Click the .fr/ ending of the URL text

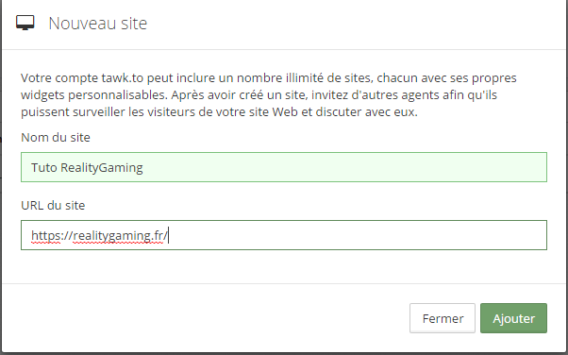pos(158,236)
